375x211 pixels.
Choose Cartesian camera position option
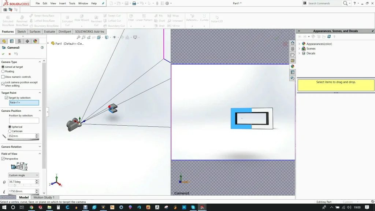10,131
